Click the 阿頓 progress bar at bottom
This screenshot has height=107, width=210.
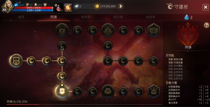[84, 104]
